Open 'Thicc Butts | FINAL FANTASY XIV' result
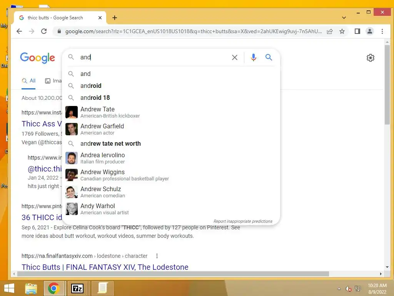The height and width of the screenshot is (296, 394). [105, 267]
